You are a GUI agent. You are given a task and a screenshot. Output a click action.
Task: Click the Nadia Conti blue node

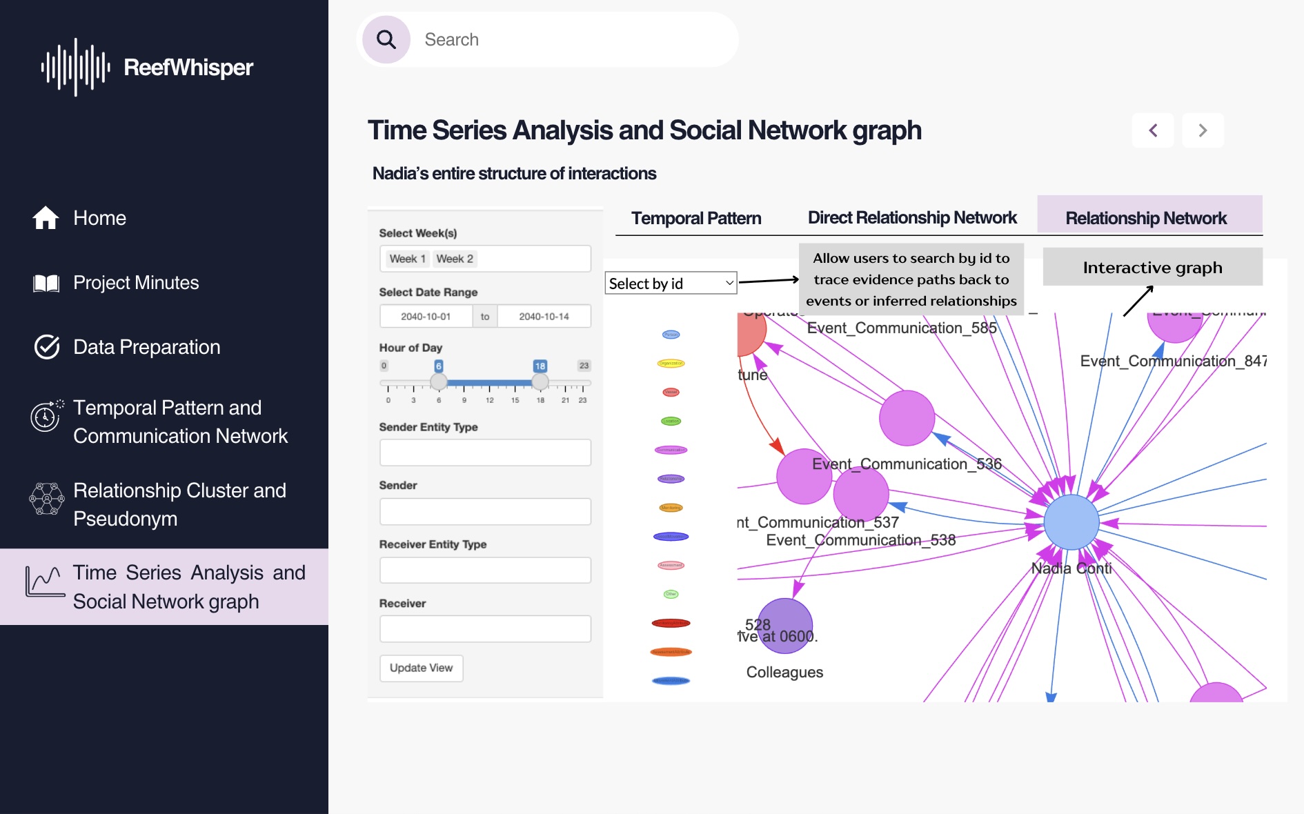[x=1071, y=522]
